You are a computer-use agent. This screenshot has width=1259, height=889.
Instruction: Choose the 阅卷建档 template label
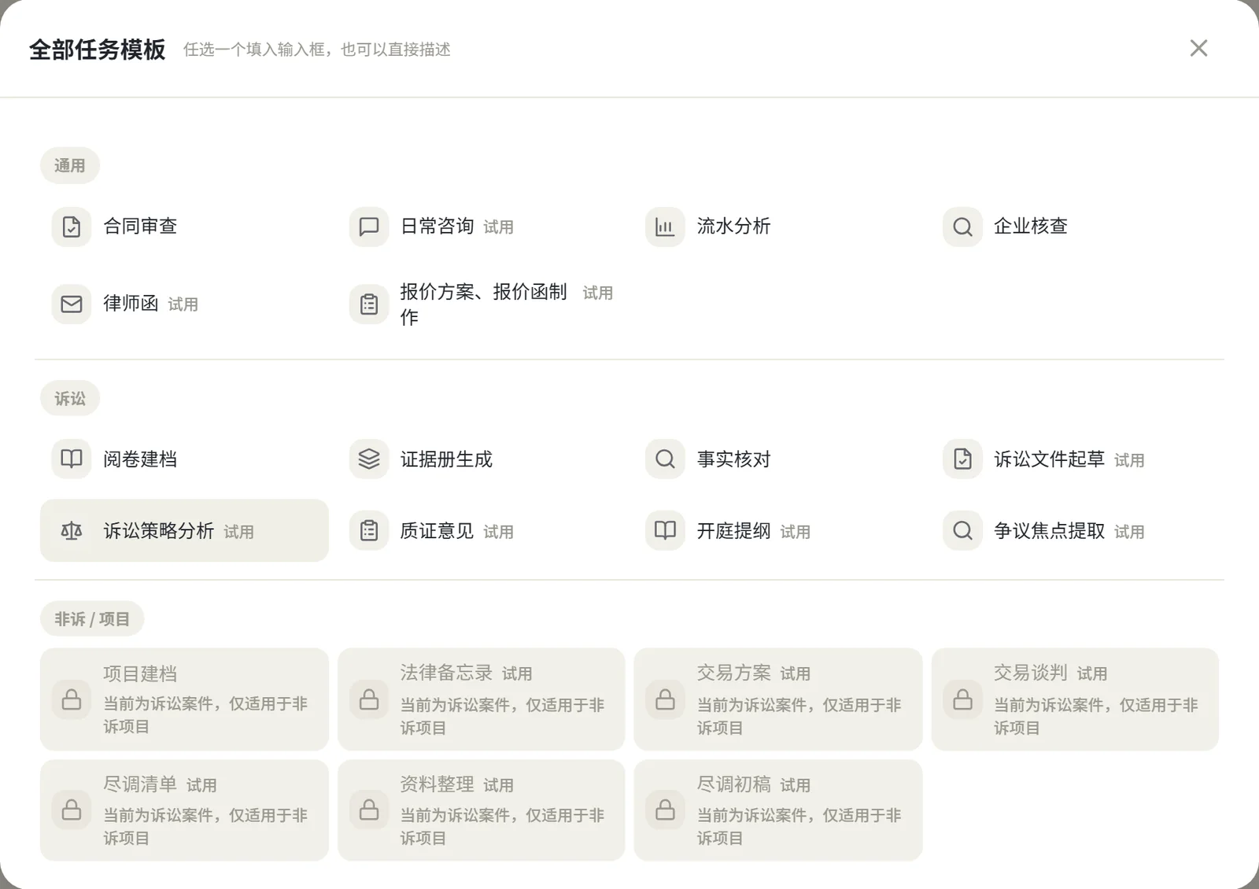click(x=140, y=459)
